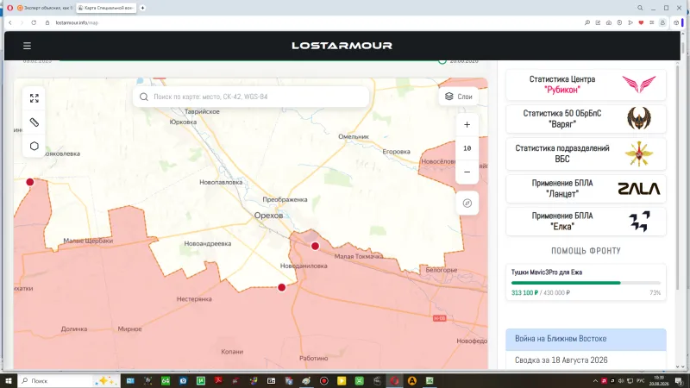Click the Тушки Mavic3Pro fundraising progress bar
Screen dimensions: 690x388
tap(586, 283)
